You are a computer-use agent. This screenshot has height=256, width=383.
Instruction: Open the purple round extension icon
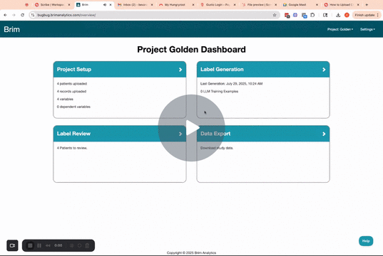[295, 15]
